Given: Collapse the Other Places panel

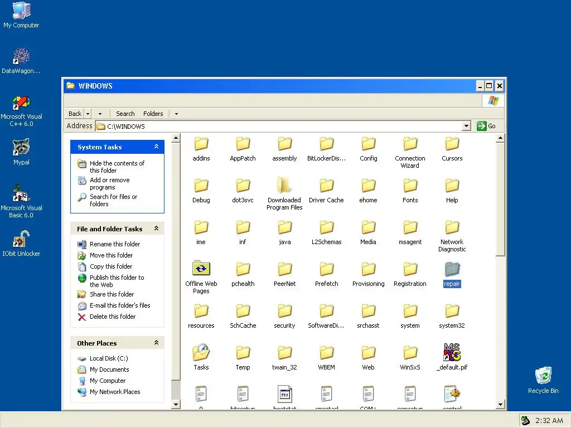Looking at the screenshot, I should pyautogui.click(x=156, y=343).
